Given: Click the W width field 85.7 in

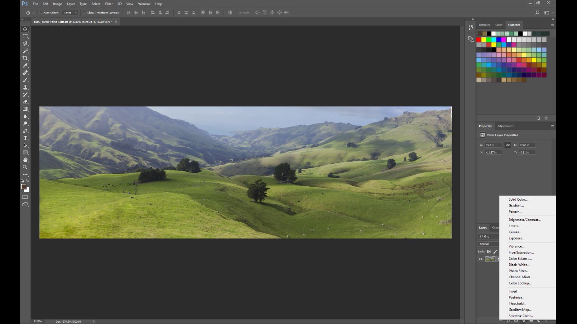Looking at the screenshot, I should pos(493,145).
